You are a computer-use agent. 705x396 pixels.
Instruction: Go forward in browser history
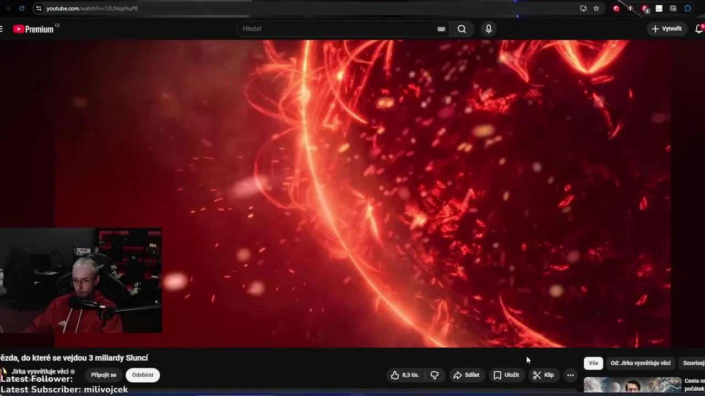pos(7,8)
